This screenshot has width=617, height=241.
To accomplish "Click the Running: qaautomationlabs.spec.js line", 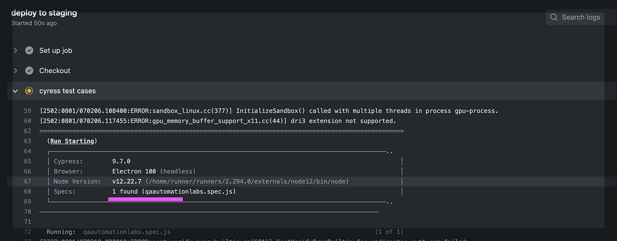I will point(108,232).
